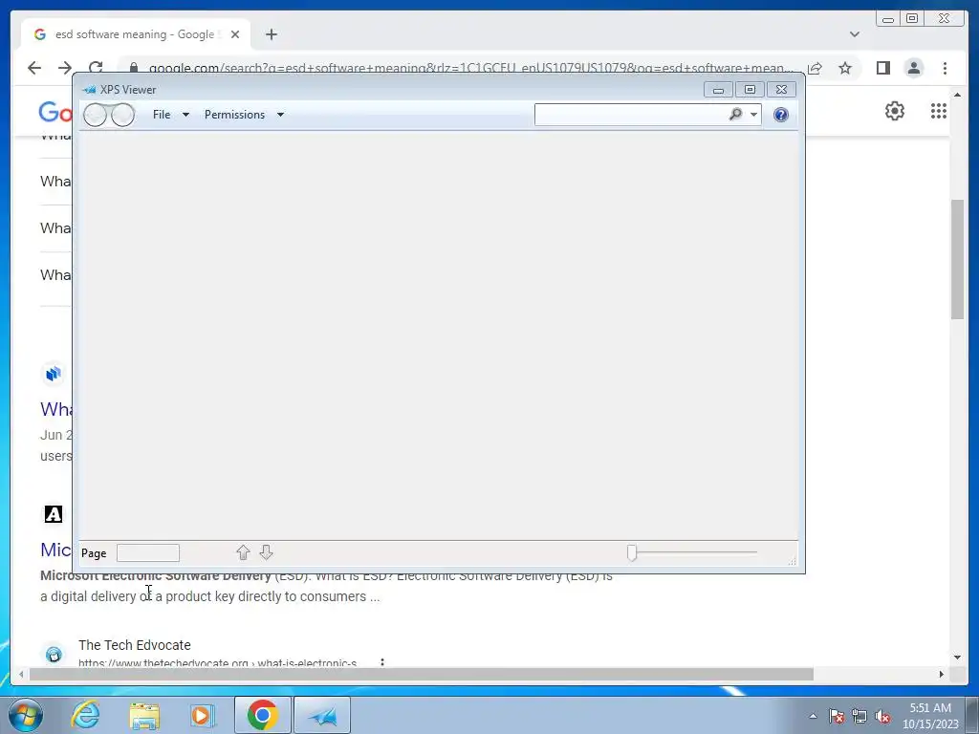Expand the File menu dropdown arrow
Screen dimensions: 979x734
[185, 115]
